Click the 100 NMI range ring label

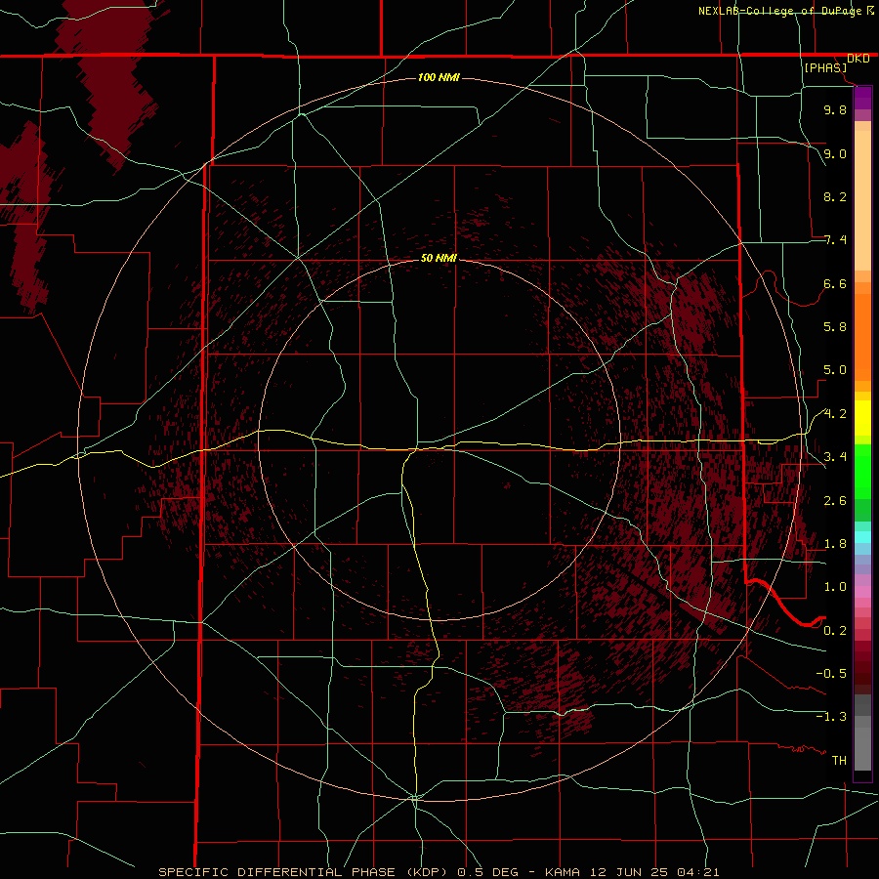point(439,77)
